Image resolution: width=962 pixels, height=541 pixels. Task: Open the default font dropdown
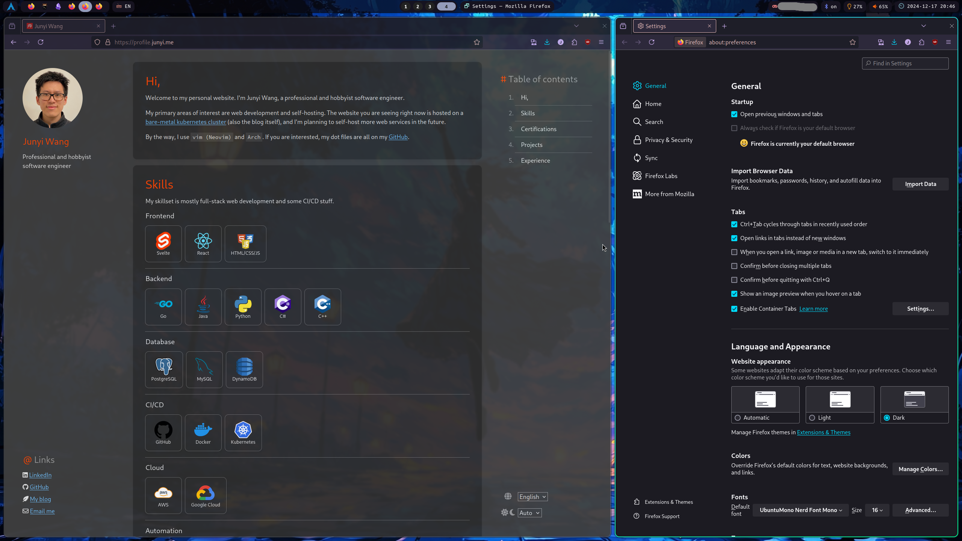[x=800, y=510]
